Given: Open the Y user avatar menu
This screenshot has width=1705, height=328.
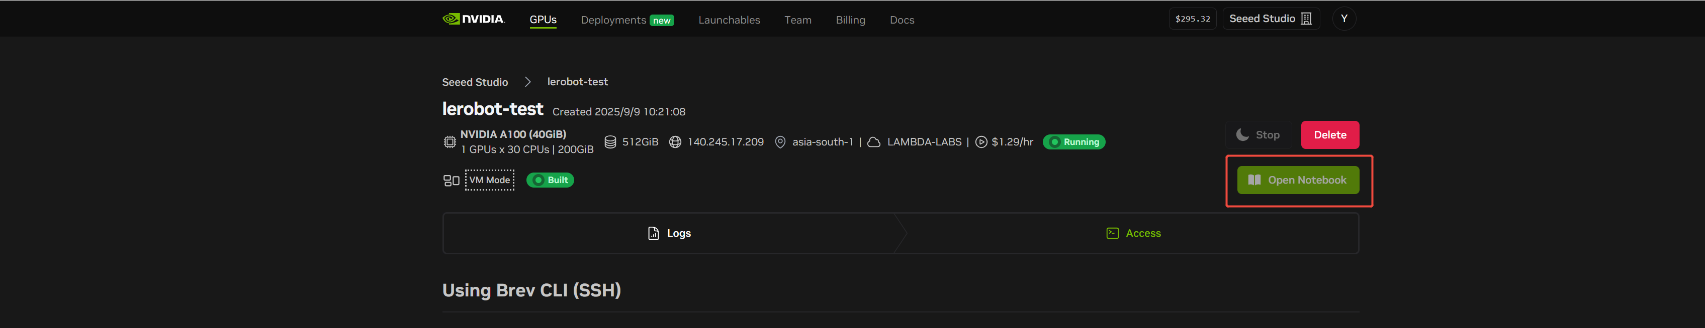Looking at the screenshot, I should (x=1343, y=19).
